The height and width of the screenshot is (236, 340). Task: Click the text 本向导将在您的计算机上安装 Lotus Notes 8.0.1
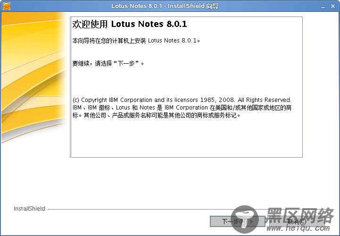(x=136, y=41)
